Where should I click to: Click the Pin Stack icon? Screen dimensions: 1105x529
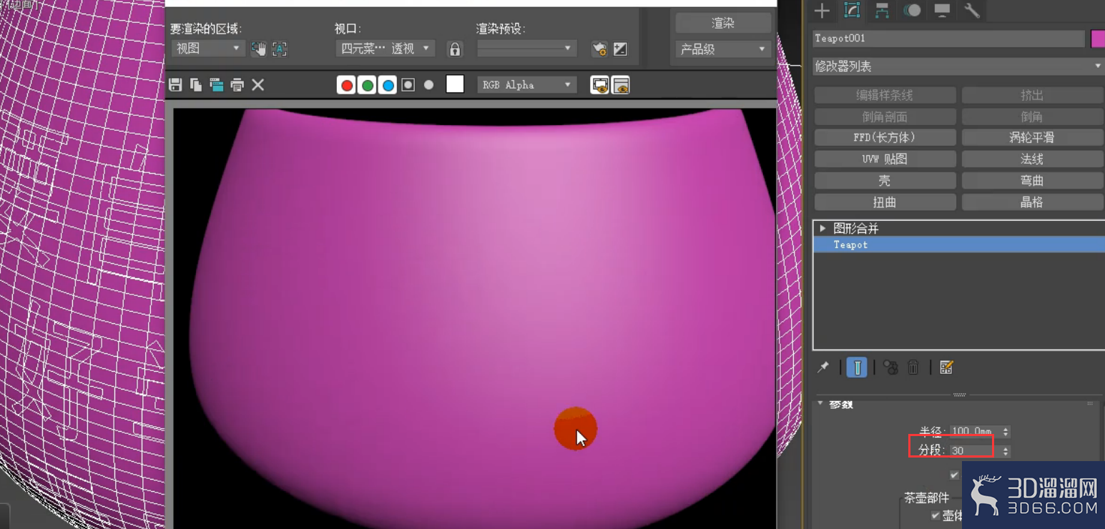pyautogui.click(x=823, y=367)
